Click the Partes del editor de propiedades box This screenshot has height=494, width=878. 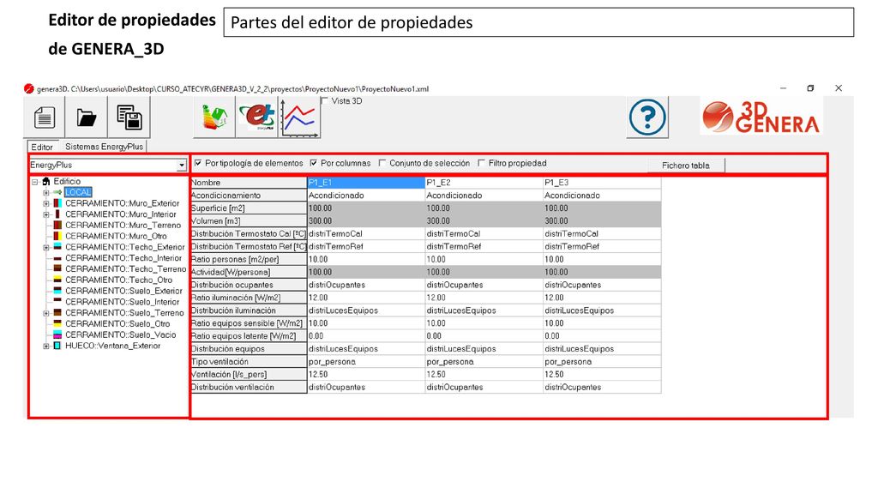click(538, 22)
